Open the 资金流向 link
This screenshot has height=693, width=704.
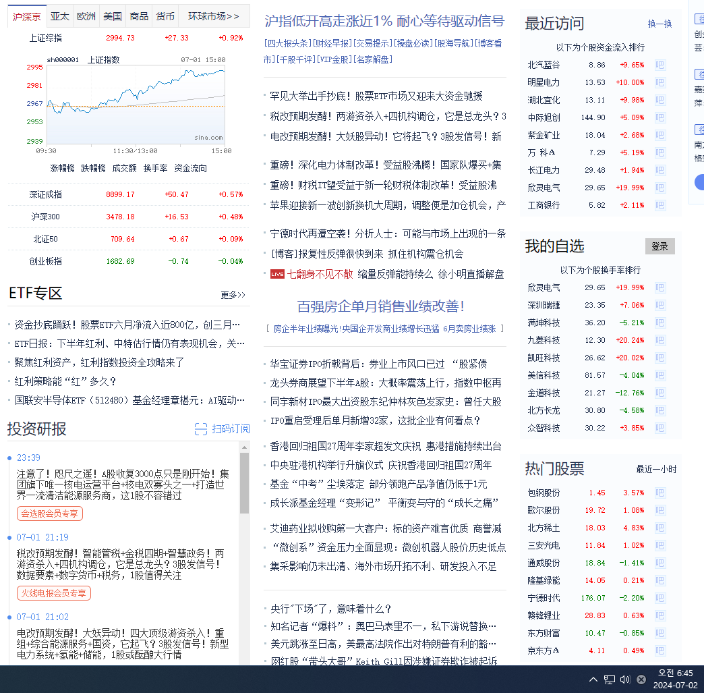click(x=190, y=168)
